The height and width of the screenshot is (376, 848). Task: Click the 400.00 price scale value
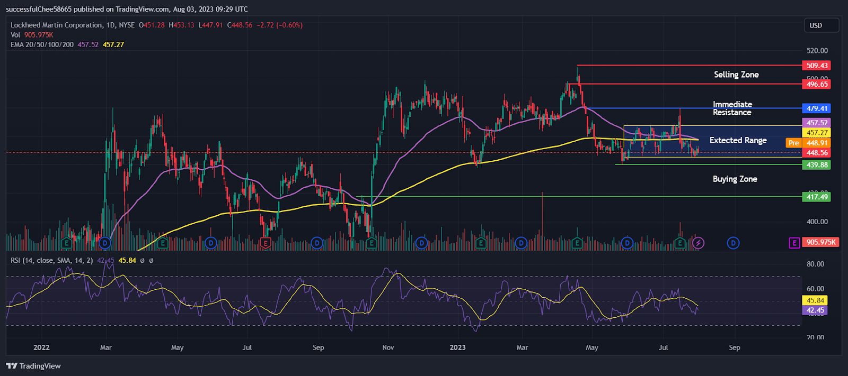(817, 222)
